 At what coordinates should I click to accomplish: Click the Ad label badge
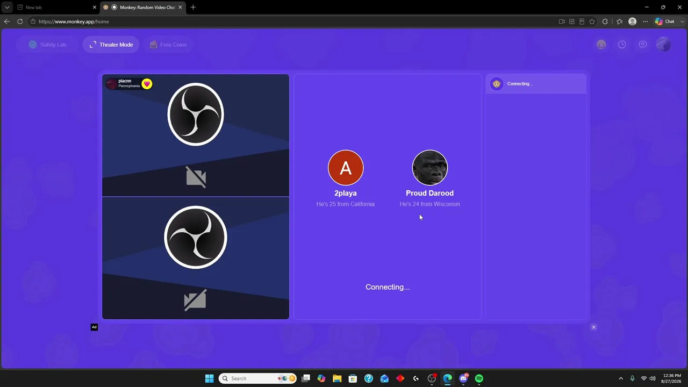[94, 327]
